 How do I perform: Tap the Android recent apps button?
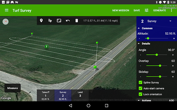tap(106, 105)
